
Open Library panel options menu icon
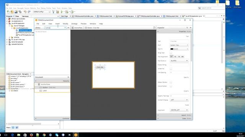coord(69,28)
